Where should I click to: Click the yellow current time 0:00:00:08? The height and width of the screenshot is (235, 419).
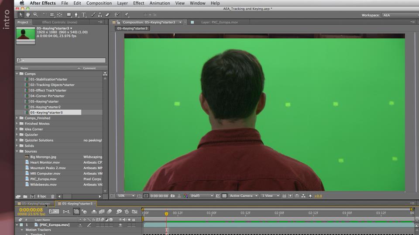click(31, 210)
